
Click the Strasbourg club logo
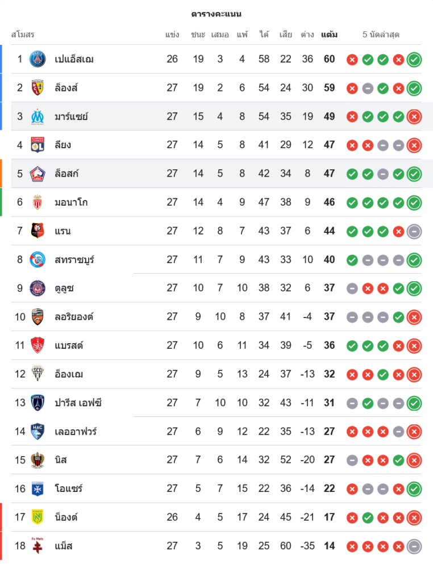pos(38,260)
